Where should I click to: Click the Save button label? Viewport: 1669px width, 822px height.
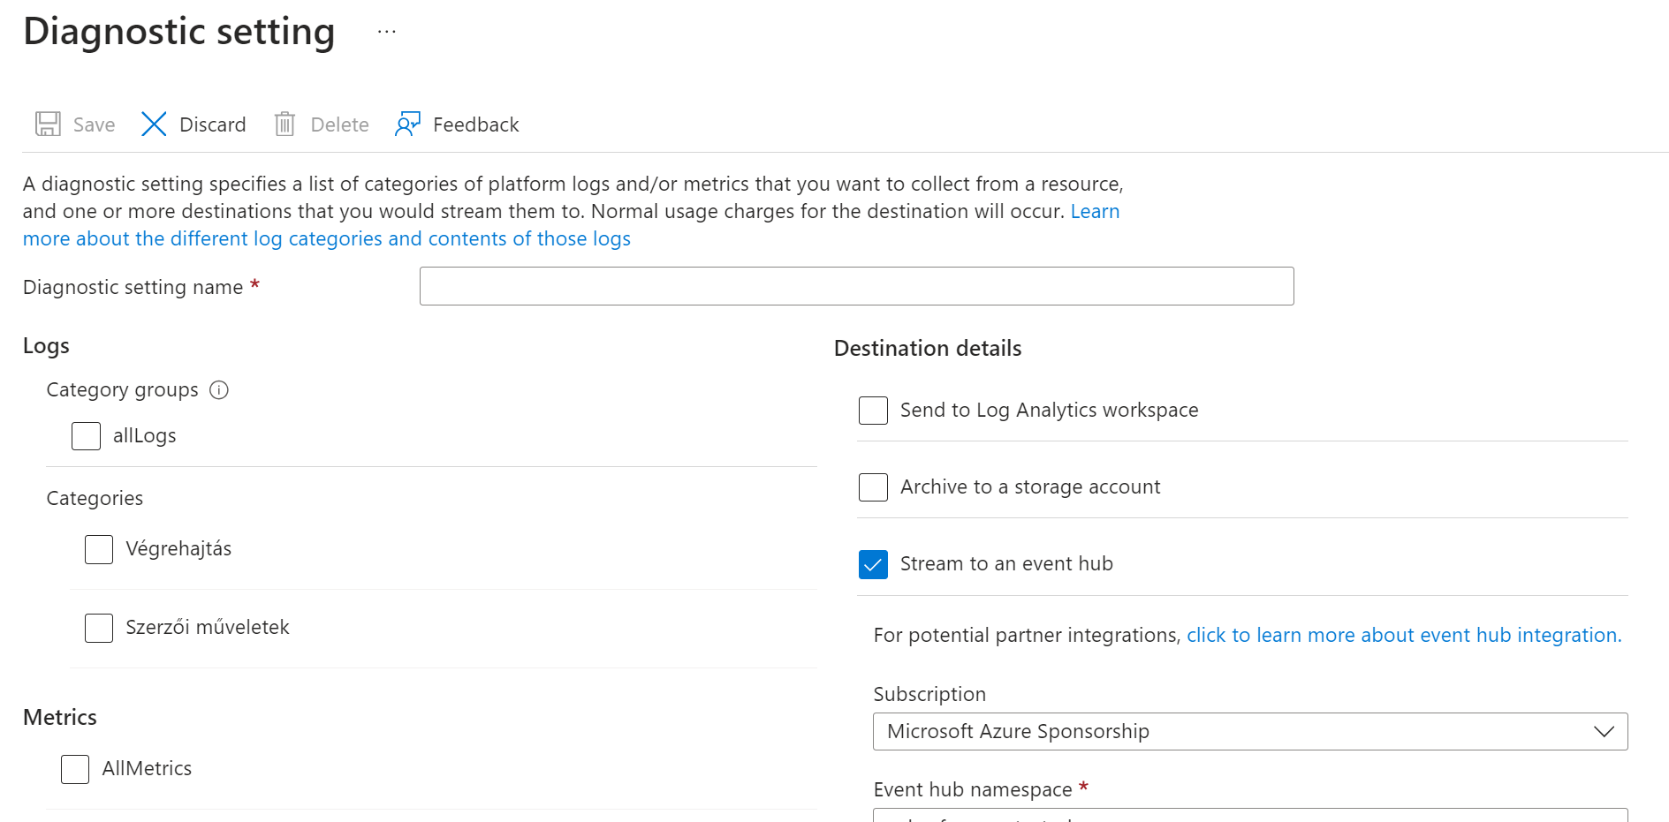95,124
